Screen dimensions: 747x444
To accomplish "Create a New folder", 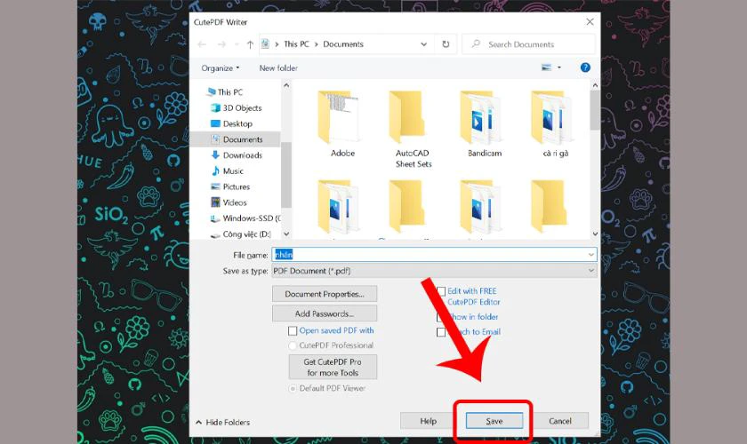I will click(278, 68).
